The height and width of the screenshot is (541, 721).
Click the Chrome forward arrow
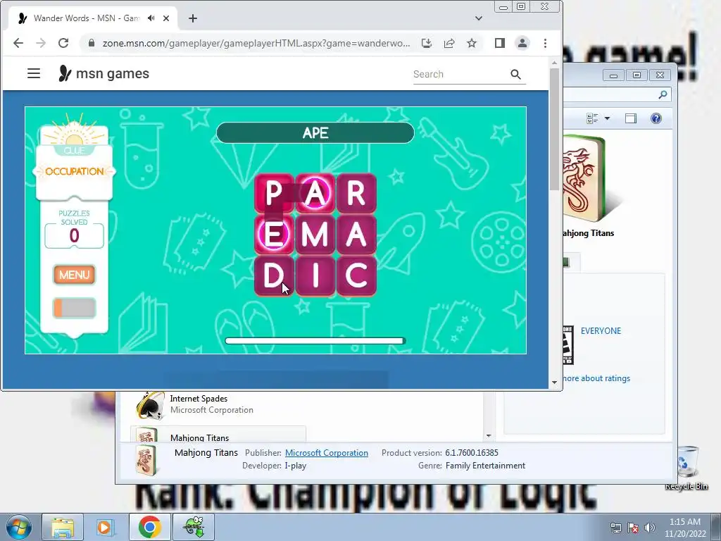pos(40,43)
